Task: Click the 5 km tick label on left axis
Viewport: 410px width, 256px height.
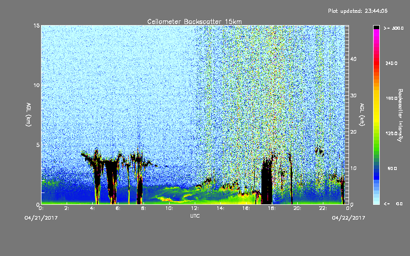Action: tap(38, 145)
